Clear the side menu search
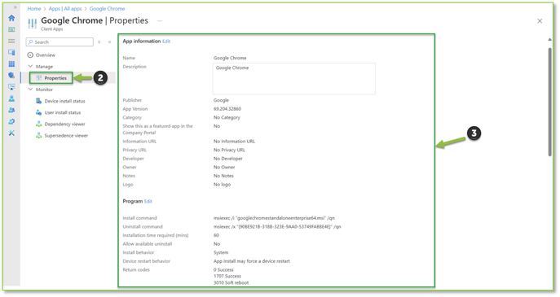 (x=99, y=42)
